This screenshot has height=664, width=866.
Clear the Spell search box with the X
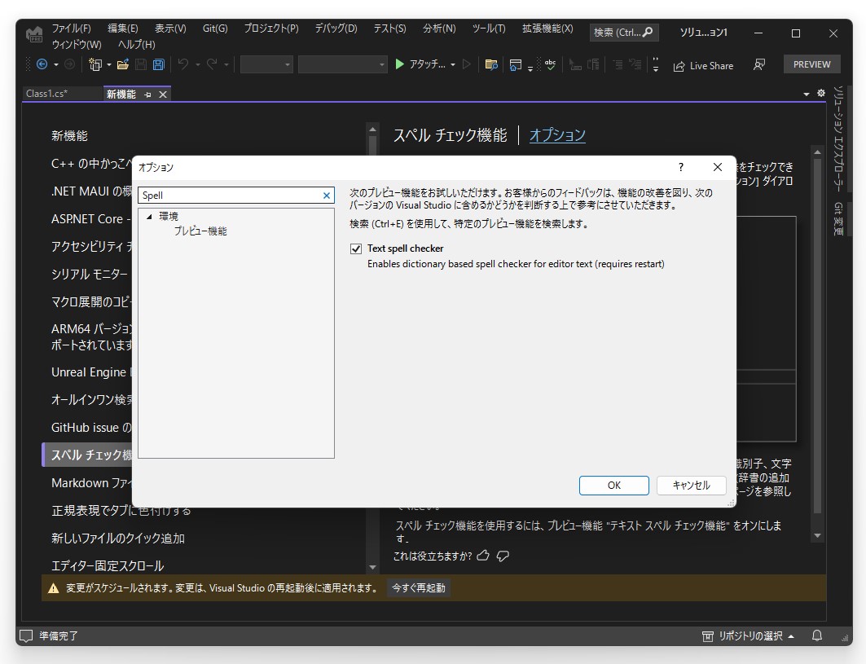(x=326, y=196)
